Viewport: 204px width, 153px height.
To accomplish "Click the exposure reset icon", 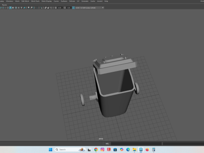I will pyautogui.click(x=56, y=8).
